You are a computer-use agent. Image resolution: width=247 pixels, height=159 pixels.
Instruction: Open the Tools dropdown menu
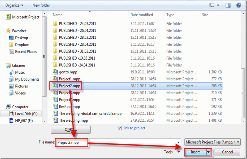171,152
